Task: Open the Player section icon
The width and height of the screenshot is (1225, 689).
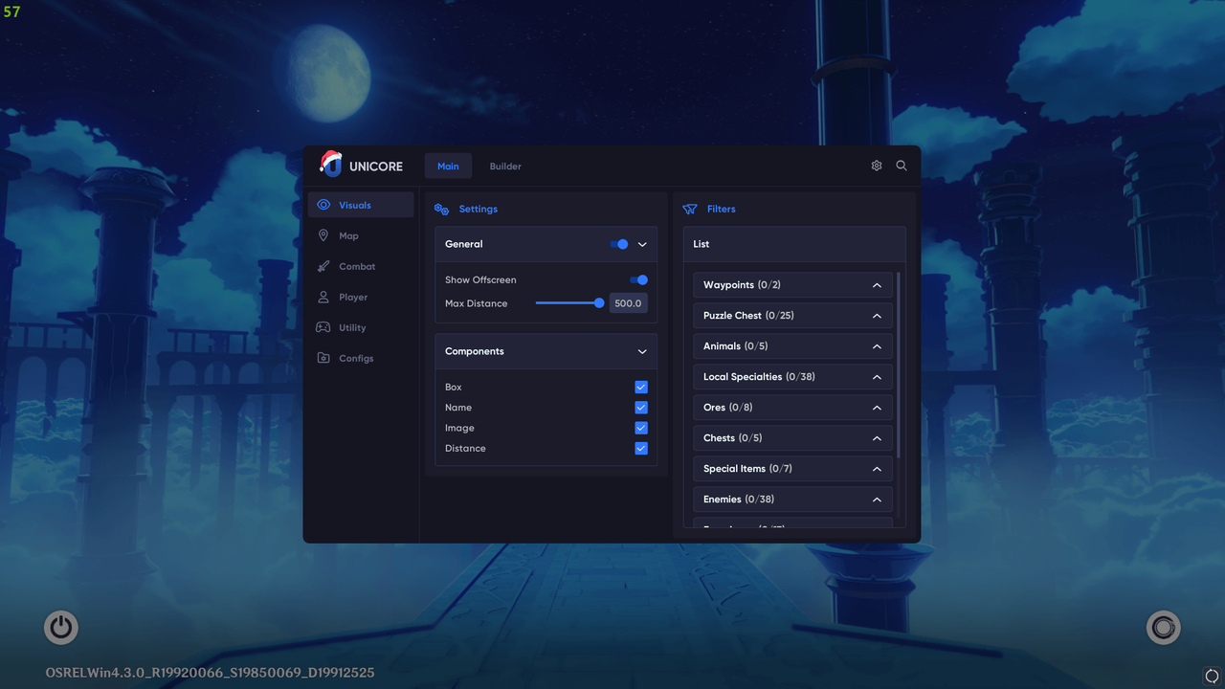Action: 324,296
